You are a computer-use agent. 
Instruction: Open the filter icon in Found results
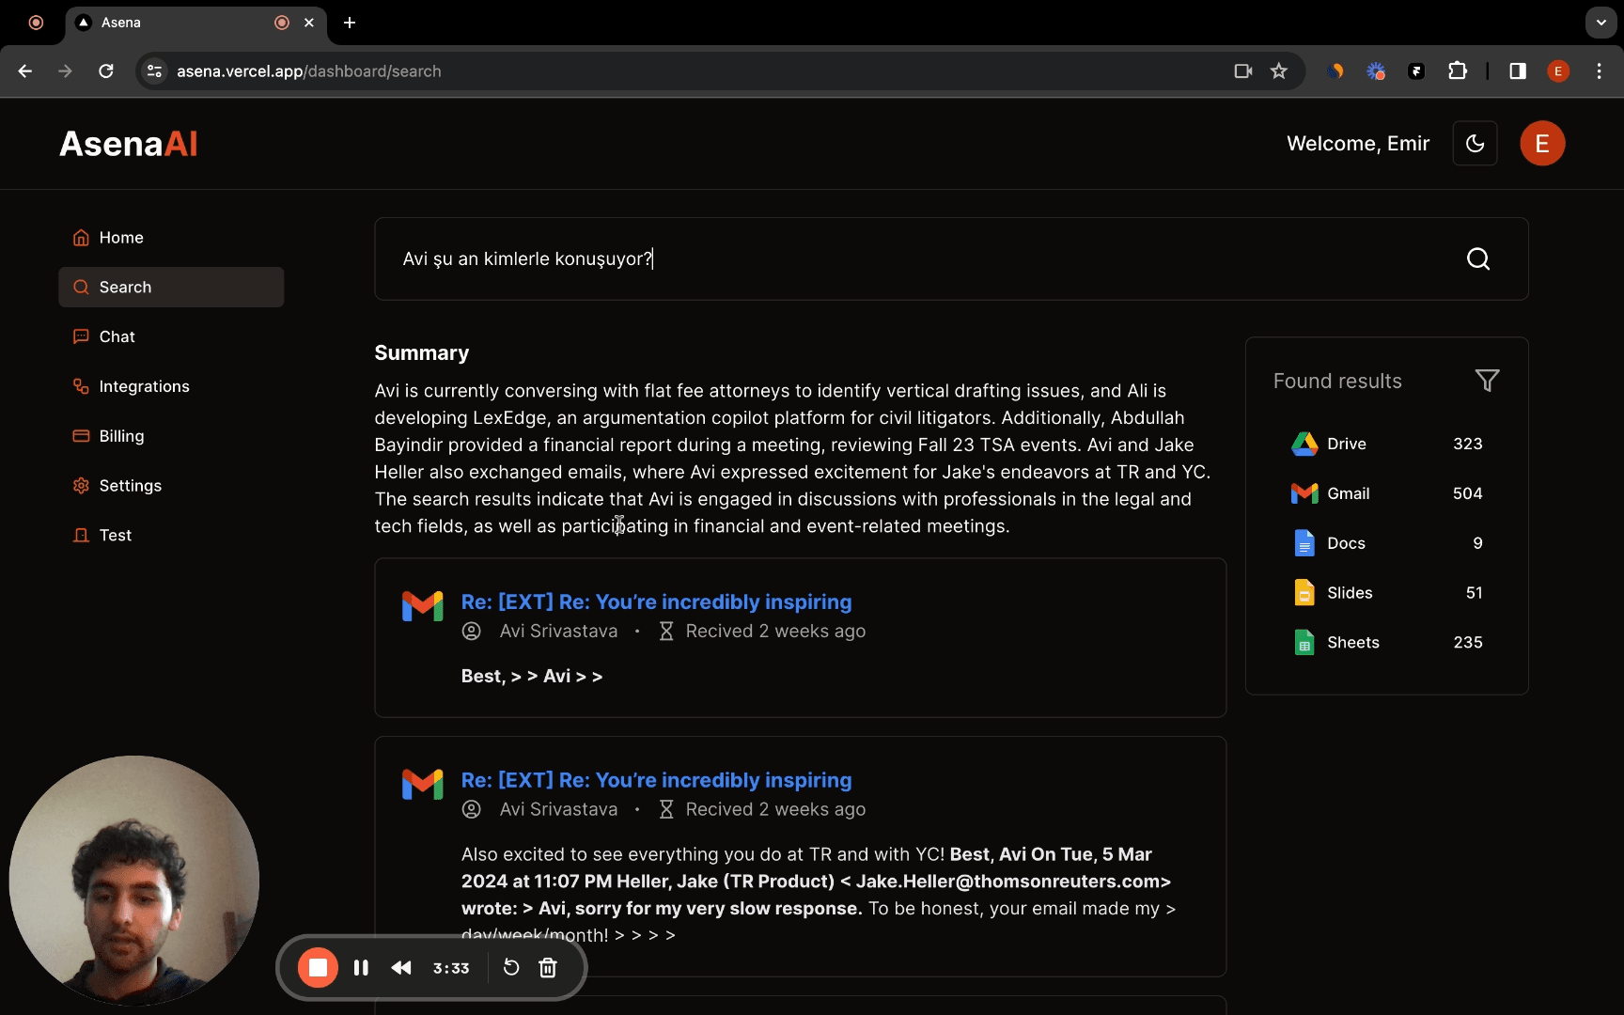tap(1487, 381)
